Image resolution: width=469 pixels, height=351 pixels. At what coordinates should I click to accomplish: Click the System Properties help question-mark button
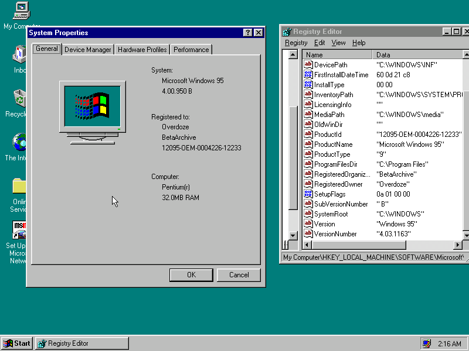coord(248,33)
